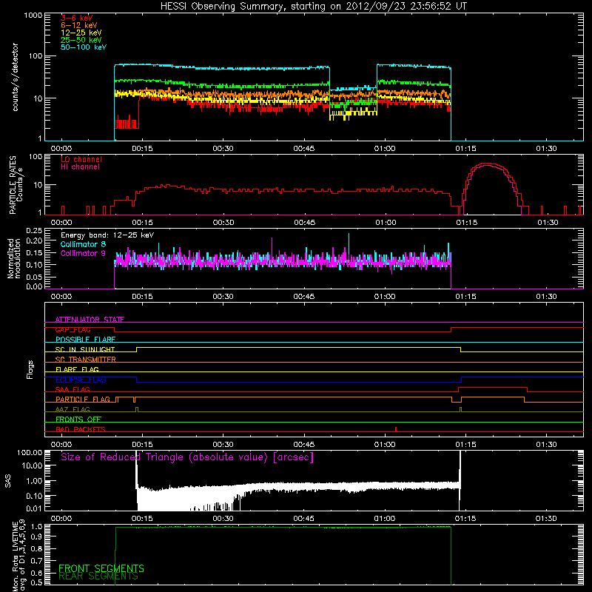Viewport: 592px width, 592px height.
Task: Select the Collimator 8 legend entry
Action: (x=83, y=244)
